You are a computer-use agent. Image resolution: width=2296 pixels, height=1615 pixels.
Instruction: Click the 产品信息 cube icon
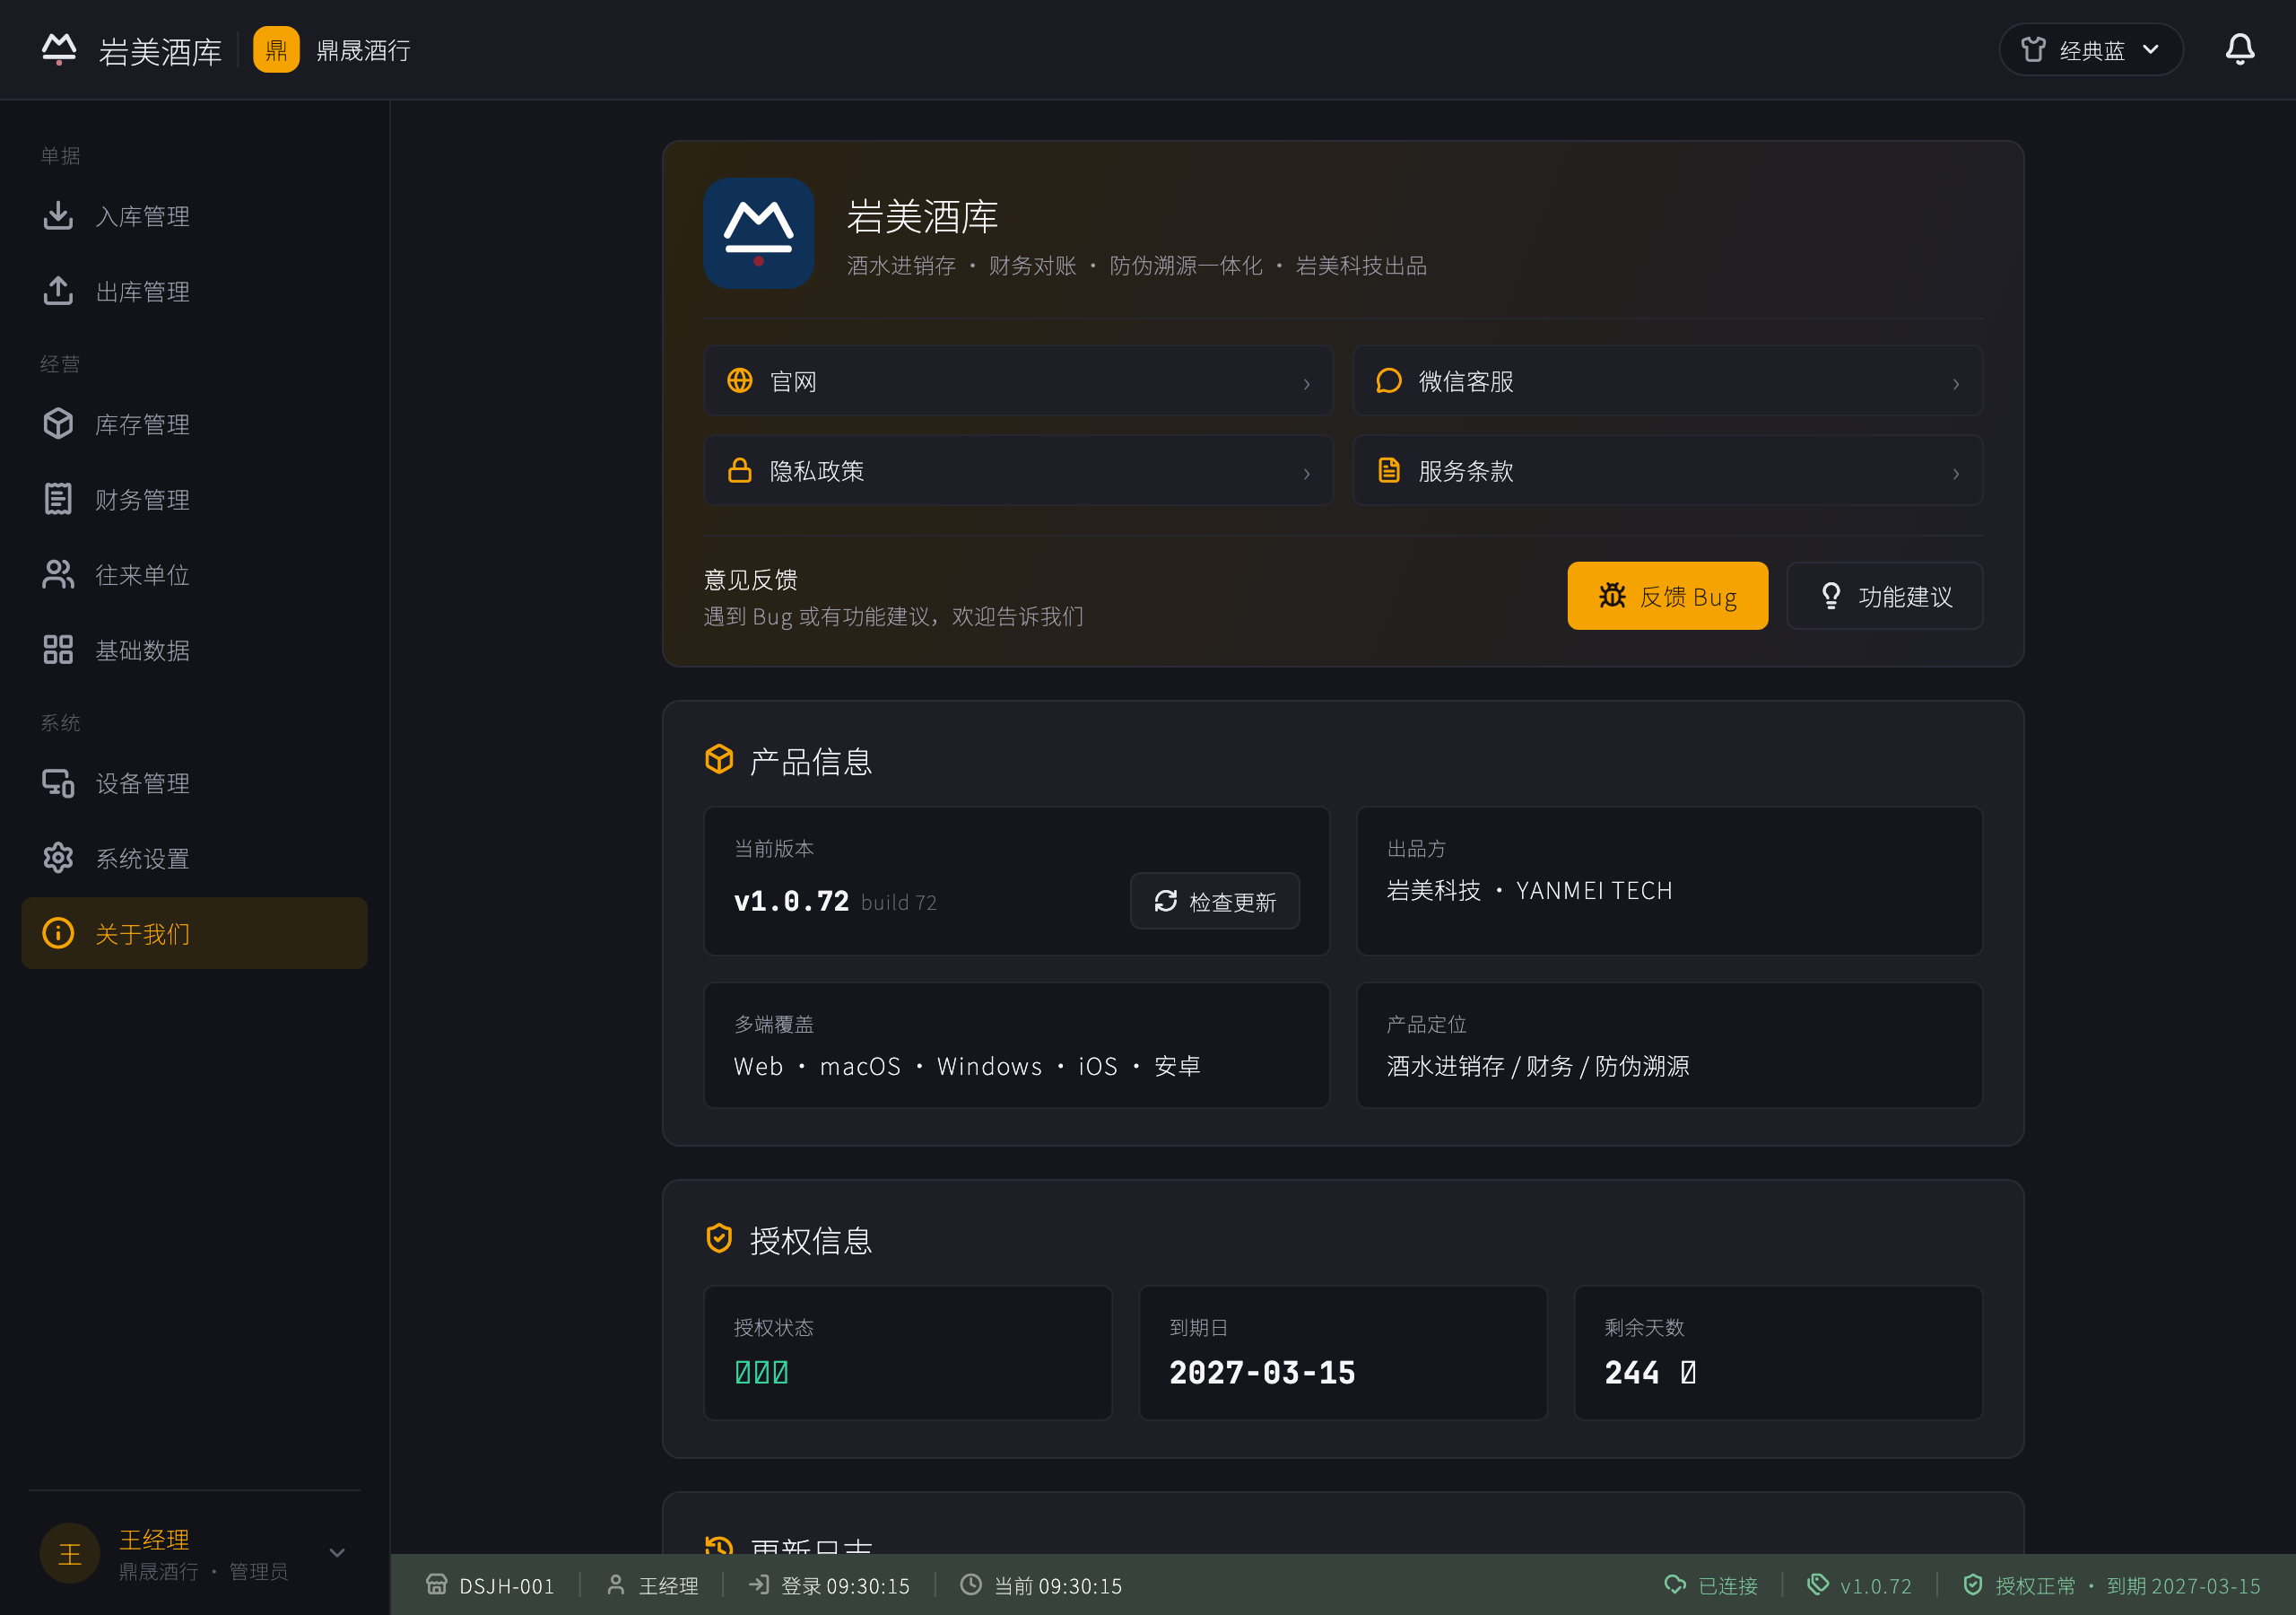(x=719, y=759)
